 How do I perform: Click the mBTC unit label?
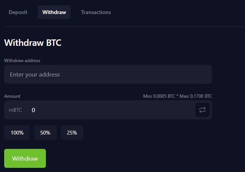tap(16, 110)
